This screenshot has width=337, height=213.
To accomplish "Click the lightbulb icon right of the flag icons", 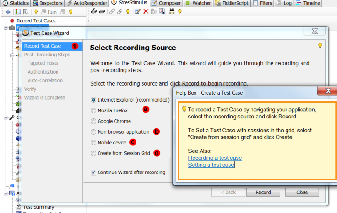I will (71, 12).
